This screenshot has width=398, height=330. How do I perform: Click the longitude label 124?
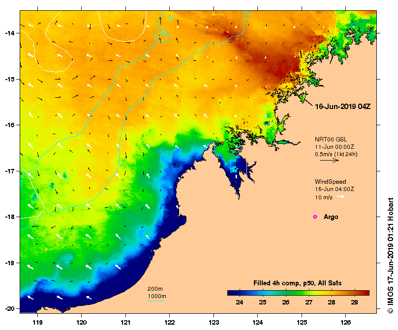(x=258, y=323)
